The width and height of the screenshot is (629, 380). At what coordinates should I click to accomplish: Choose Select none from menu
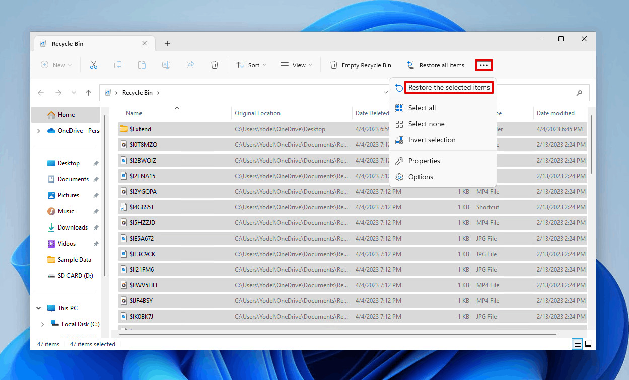(443, 124)
